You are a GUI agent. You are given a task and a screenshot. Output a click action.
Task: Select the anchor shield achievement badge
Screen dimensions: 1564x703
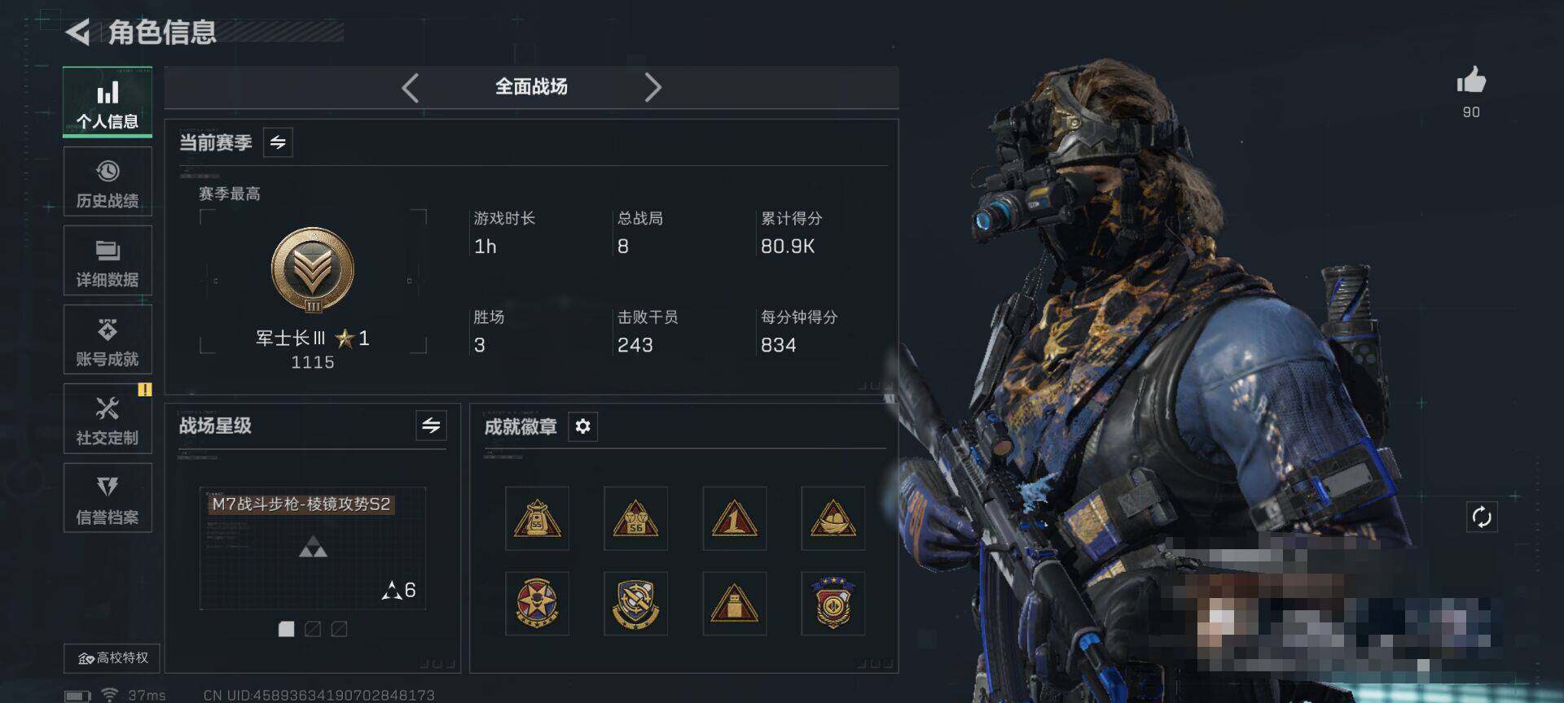pyautogui.click(x=635, y=603)
